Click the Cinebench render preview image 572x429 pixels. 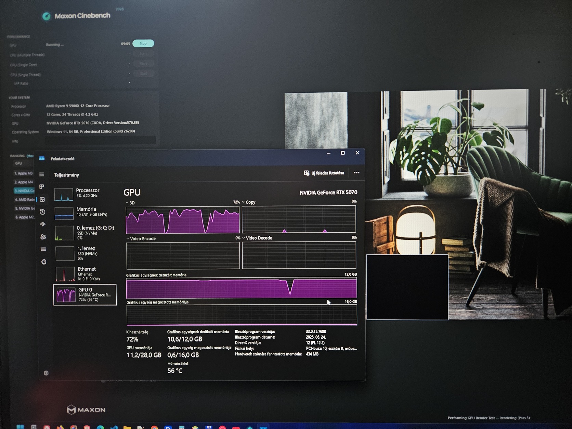coord(428,205)
